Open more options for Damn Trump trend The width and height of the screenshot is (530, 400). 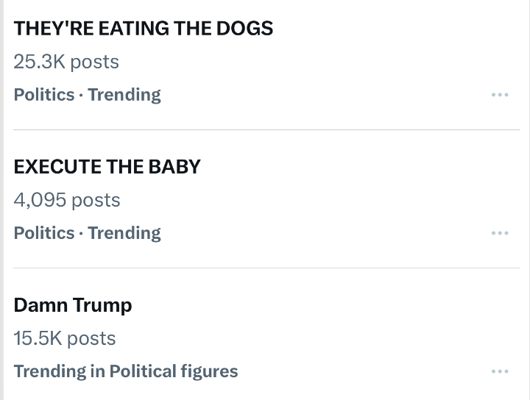[500, 371]
